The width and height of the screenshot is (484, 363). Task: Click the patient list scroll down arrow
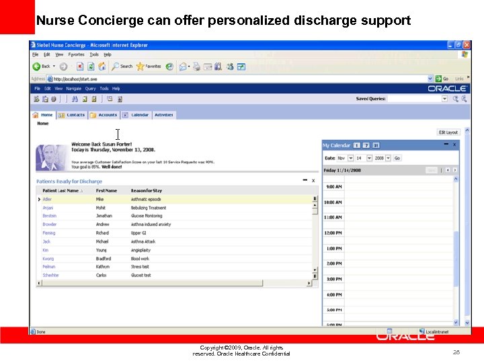[315, 270]
